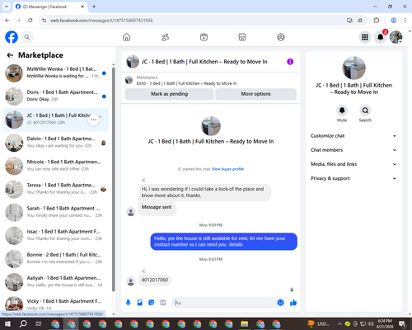Open Vicky conversation in chat list
Viewport: 412px width, 330px height.
[55, 304]
